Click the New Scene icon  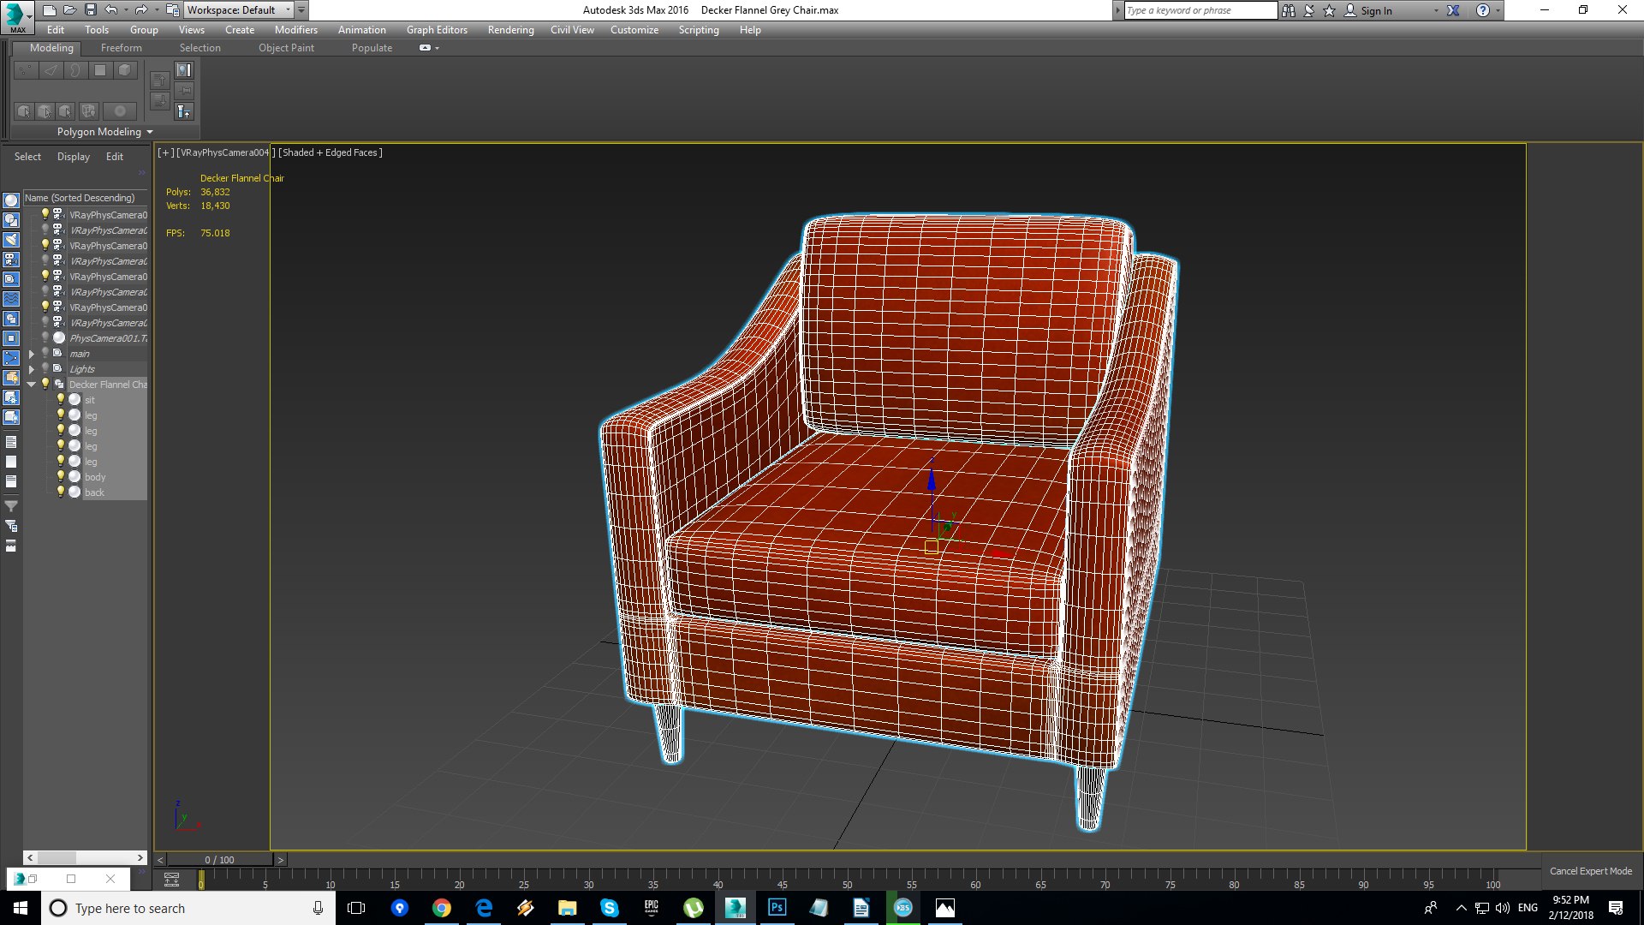coord(49,10)
